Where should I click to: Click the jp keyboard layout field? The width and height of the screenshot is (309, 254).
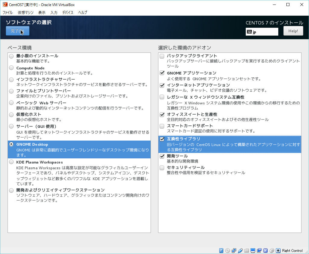click(262, 32)
